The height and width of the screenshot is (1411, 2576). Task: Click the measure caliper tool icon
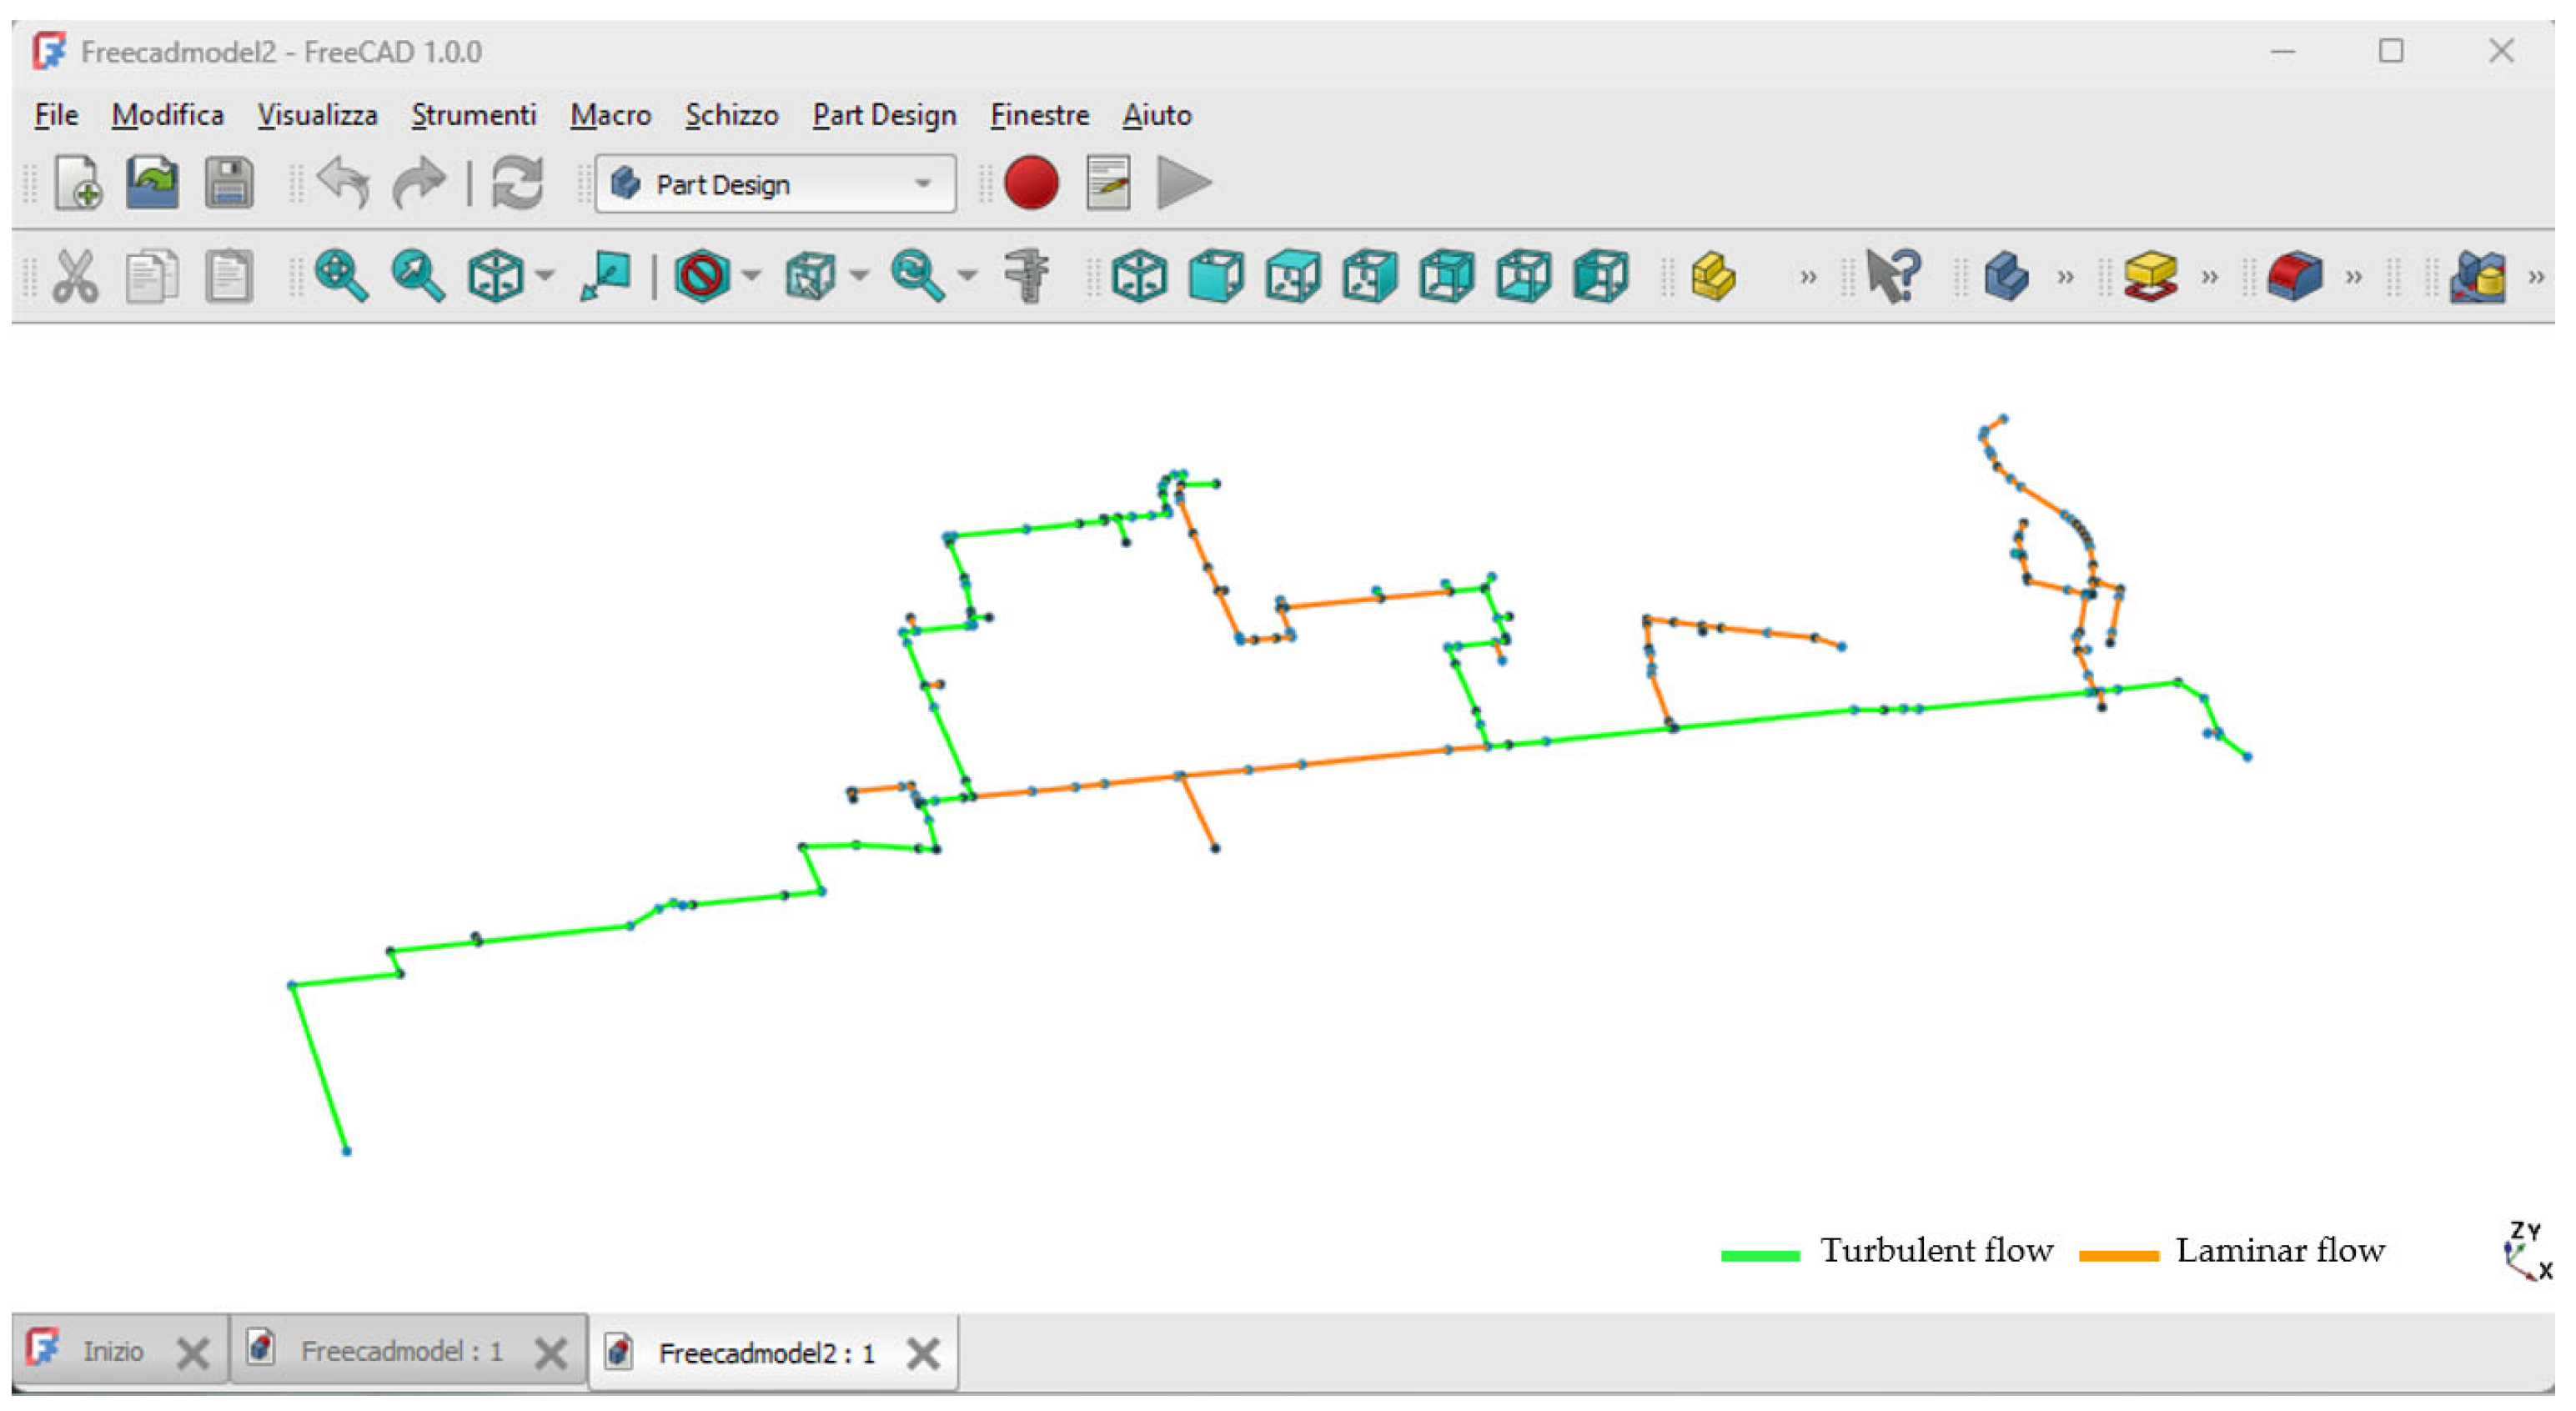tap(1027, 275)
